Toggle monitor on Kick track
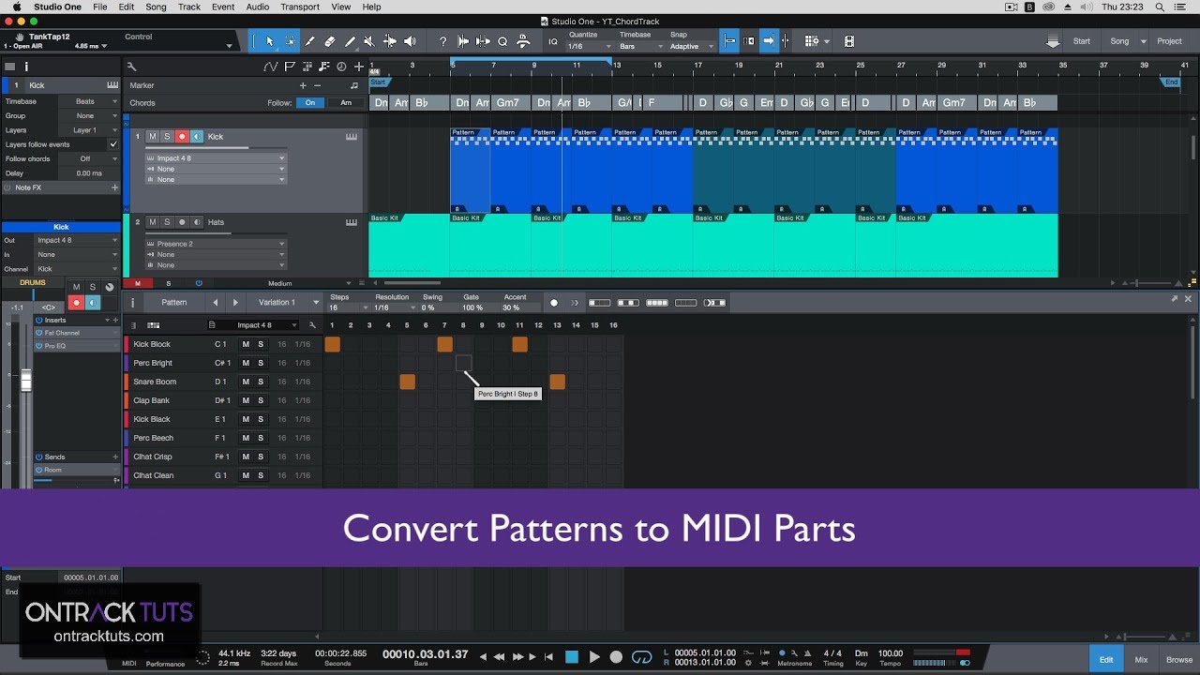The image size is (1200, 675). [x=197, y=137]
